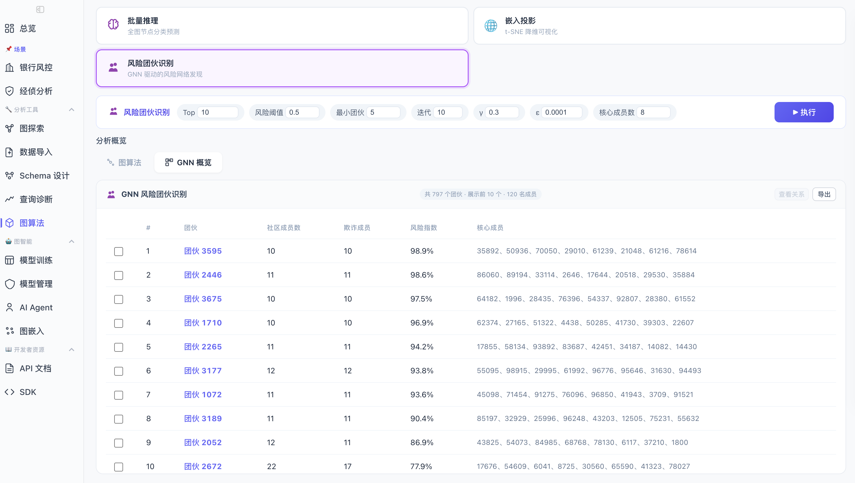Select the 风险团伙识别 card
Screen dimensions: 855x483
click(x=282, y=68)
